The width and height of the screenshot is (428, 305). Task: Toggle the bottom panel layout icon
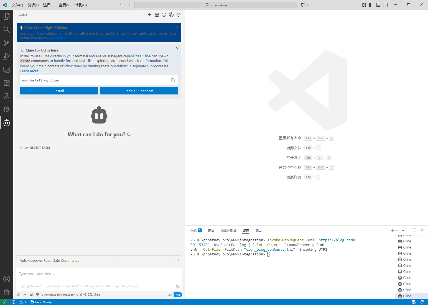[x=378, y=5]
